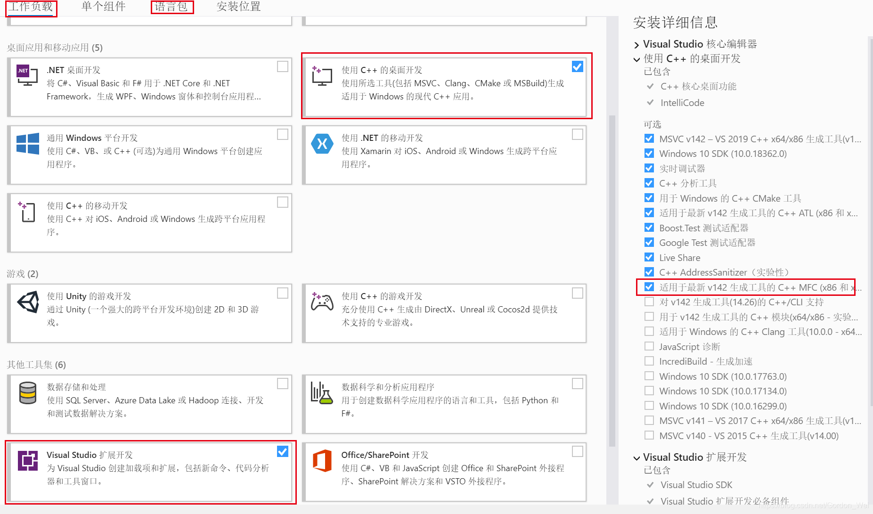Screen dimensions: 873x514
Task: Click the Unity logo icon
Action: [x=28, y=302]
